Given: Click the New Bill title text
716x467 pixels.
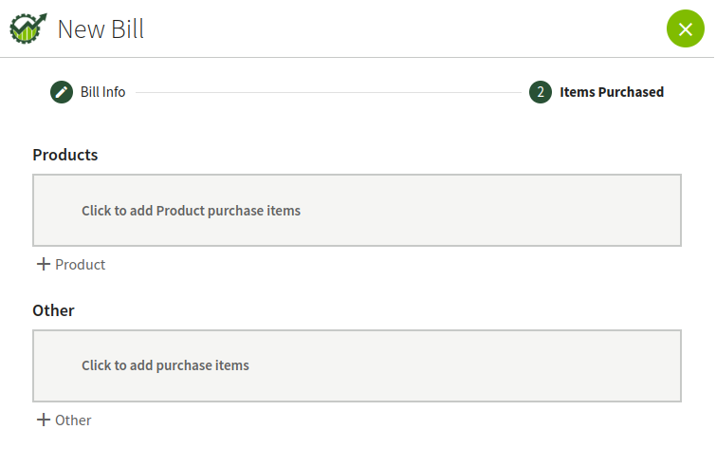Looking at the screenshot, I should pos(101,29).
